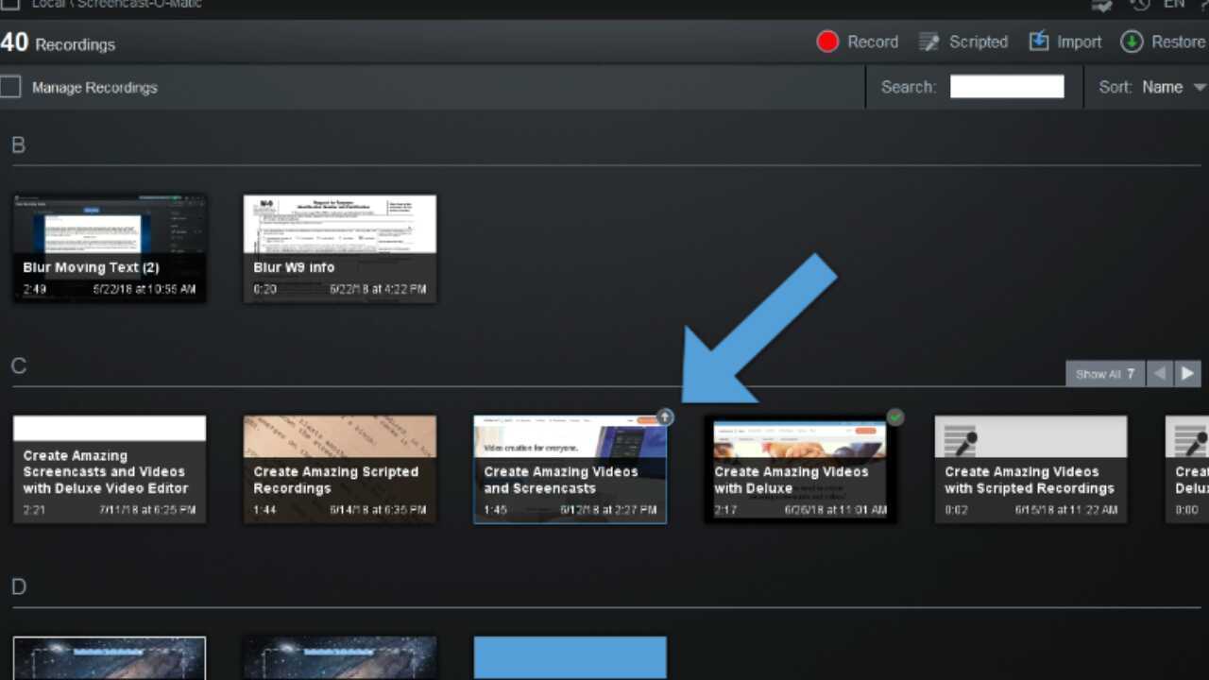Image resolution: width=1209 pixels, height=680 pixels.
Task: Click the duration "2:17" text
Action: [725, 510]
